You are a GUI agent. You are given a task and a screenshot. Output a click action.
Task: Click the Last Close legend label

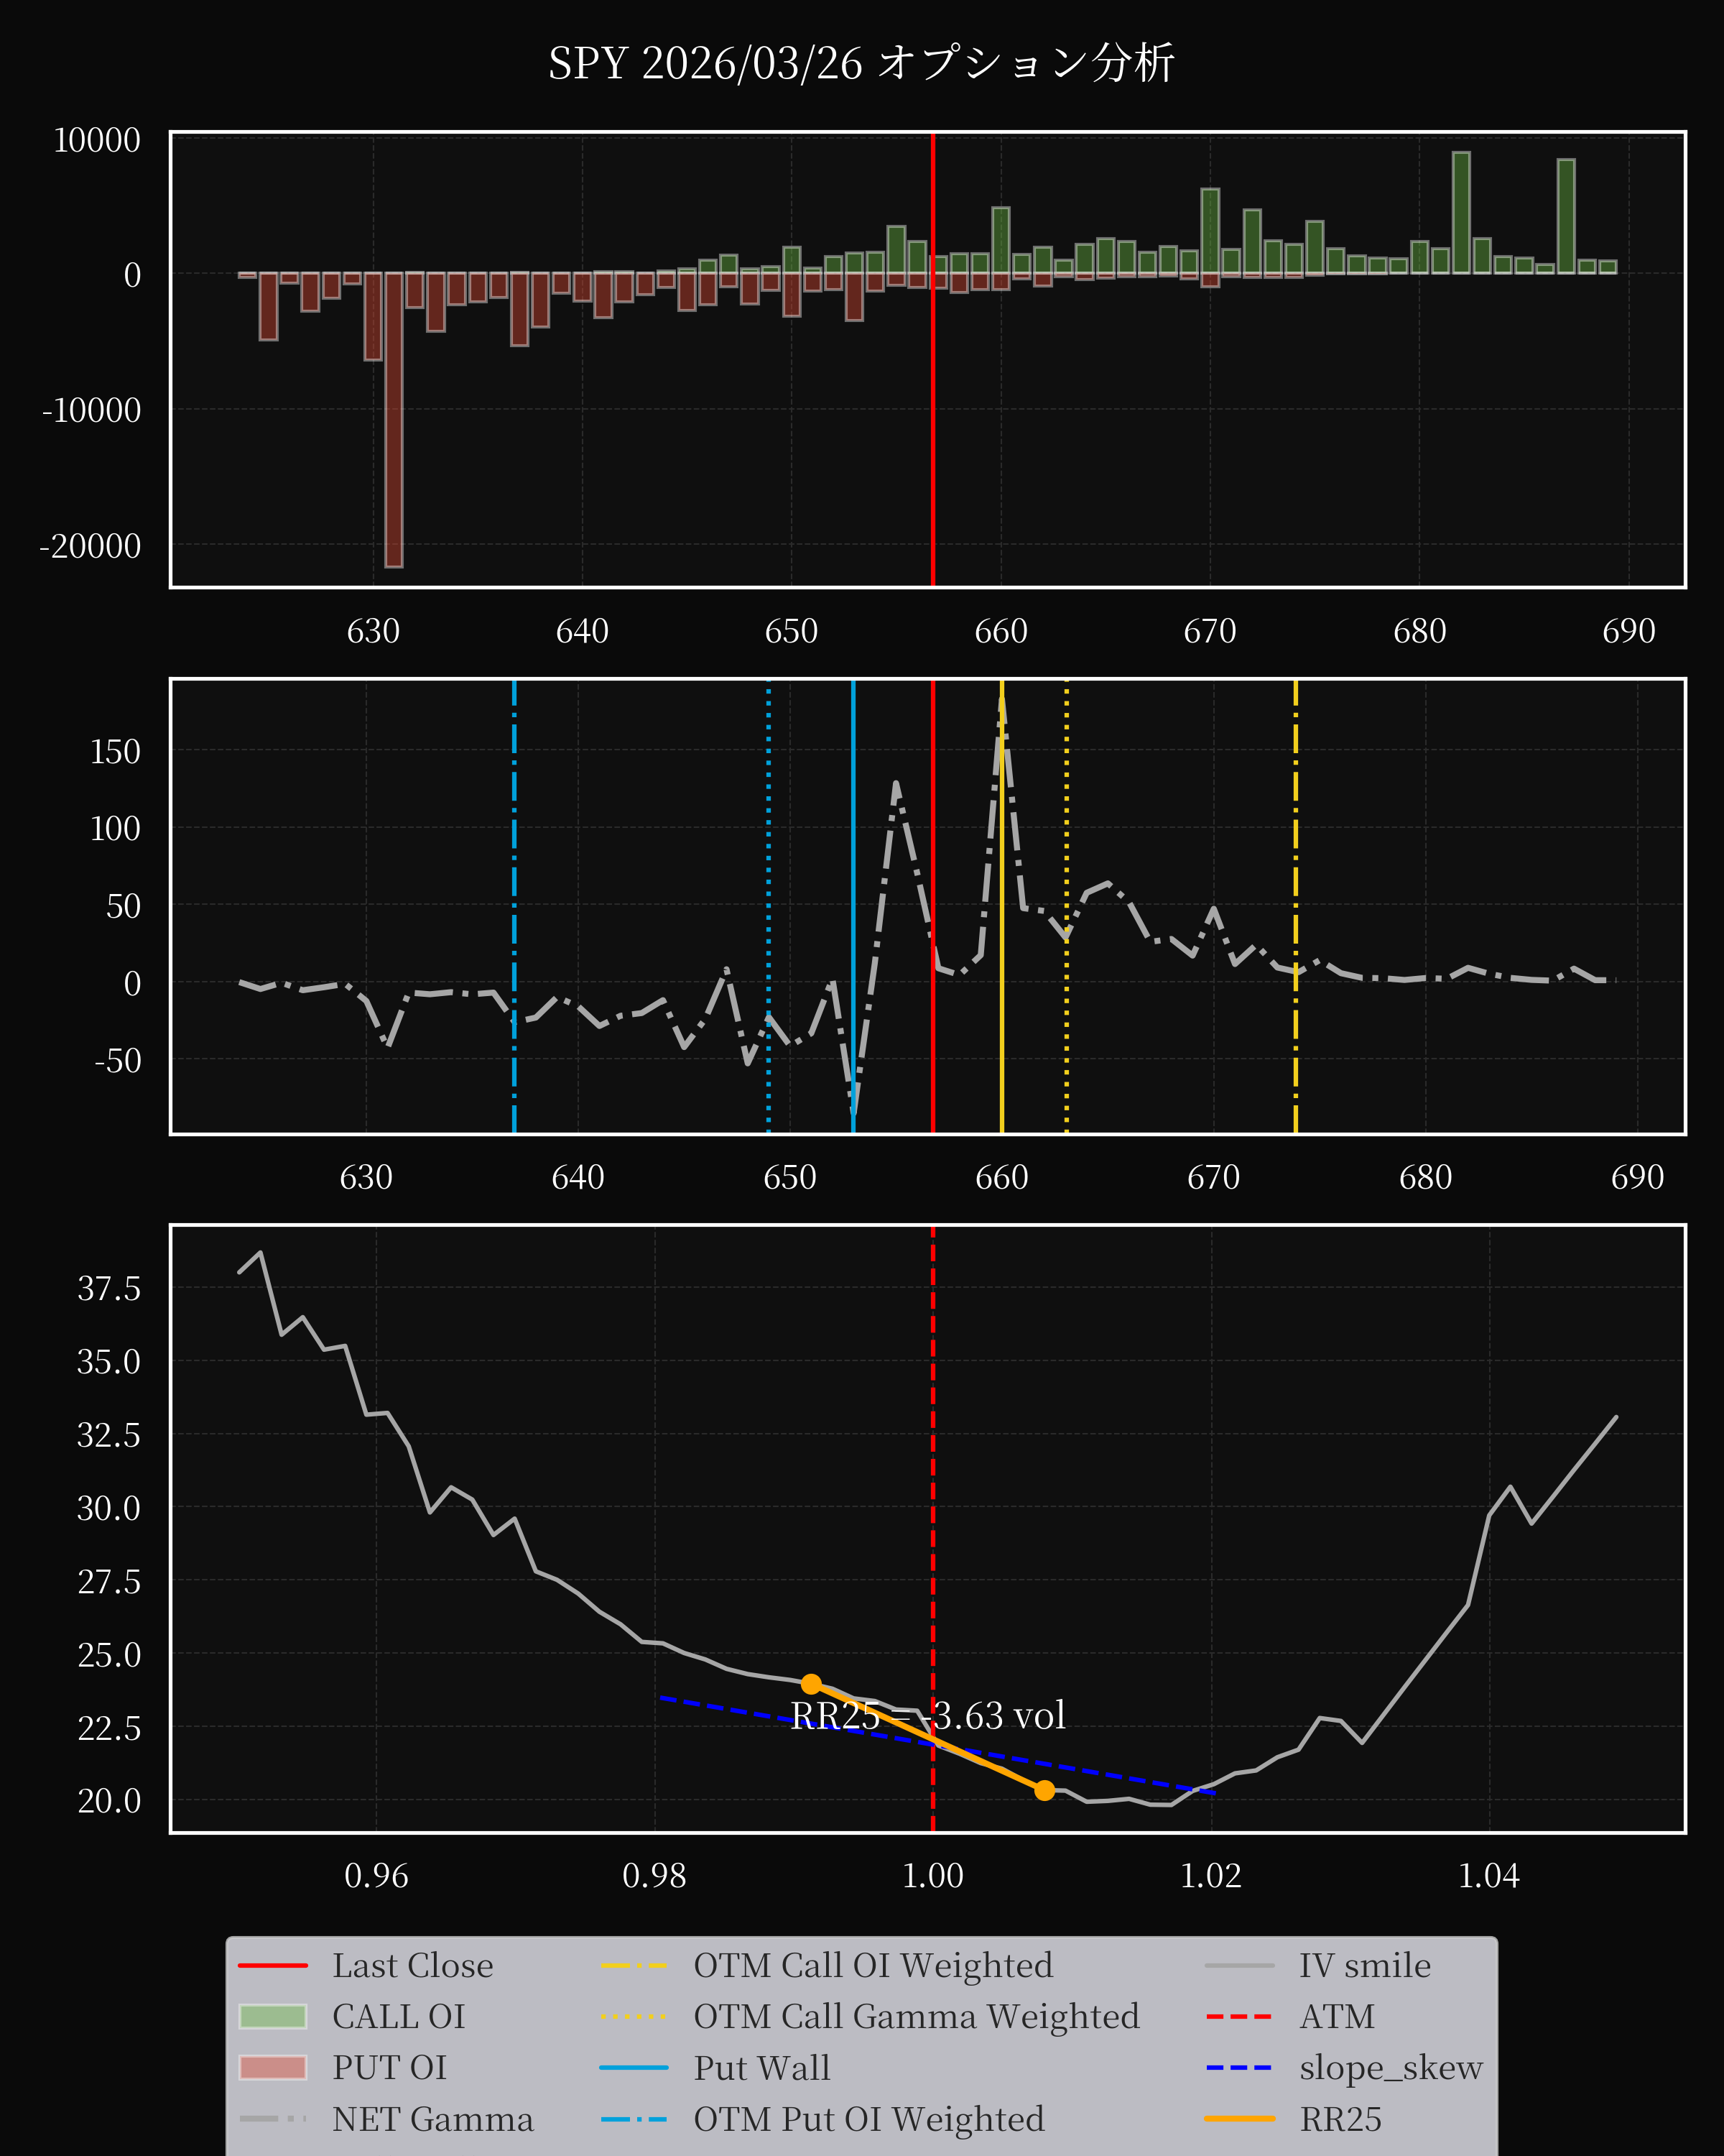tap(413, 1965)
